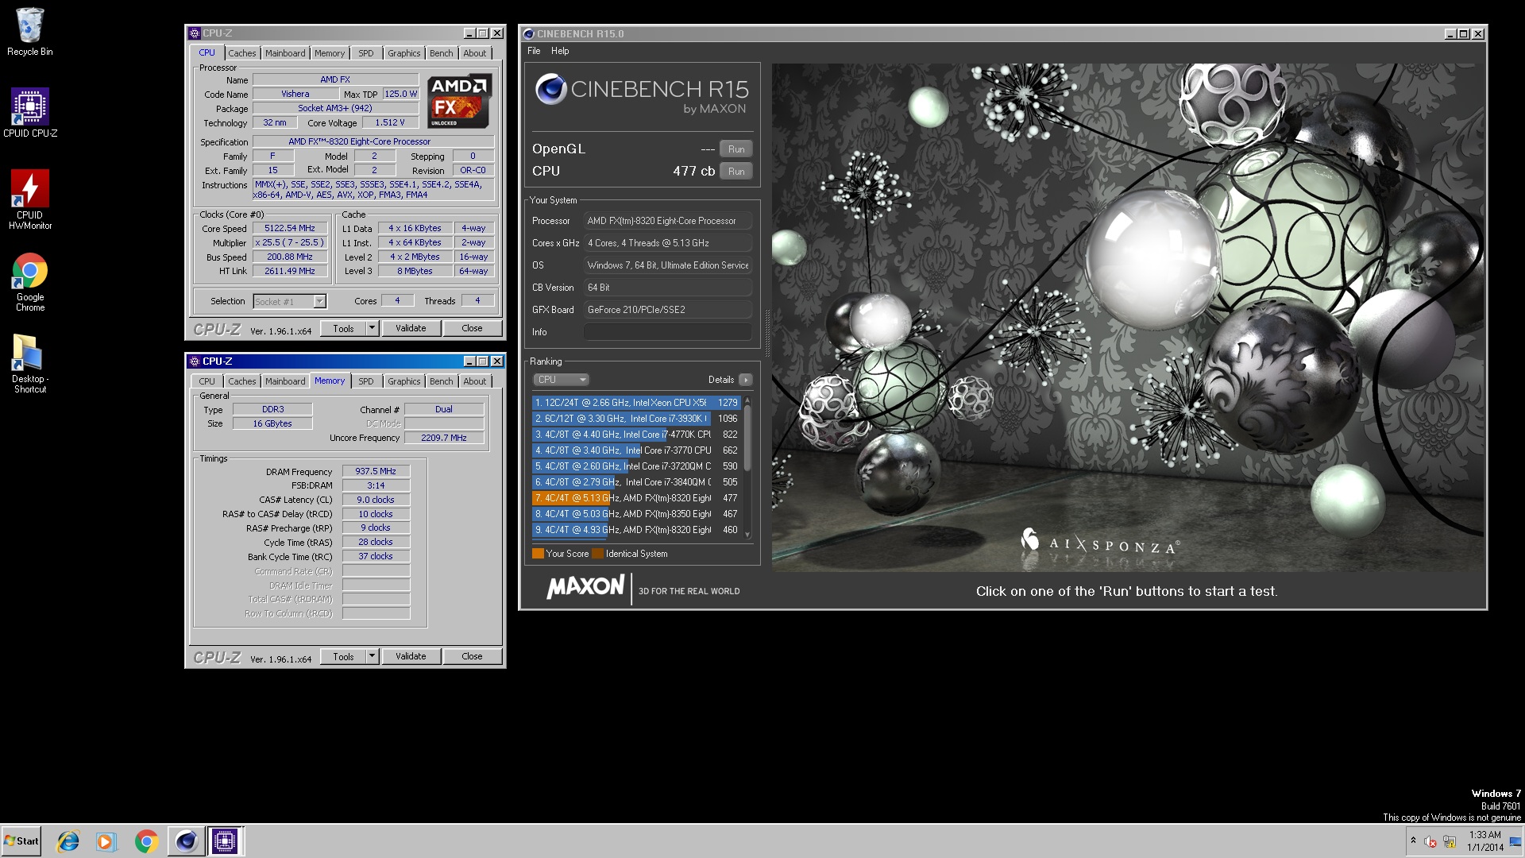This screenshot has width=1525, height=858.
Task: Show hidden system tray icons
Action: tap(1412, 841)
